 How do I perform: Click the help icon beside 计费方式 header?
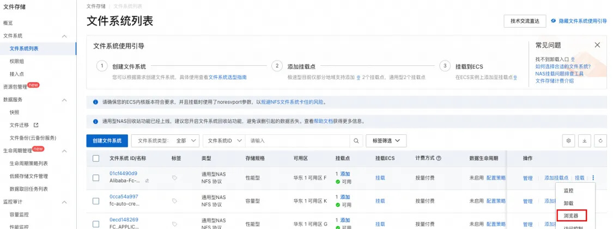click(x=439, y=158)
